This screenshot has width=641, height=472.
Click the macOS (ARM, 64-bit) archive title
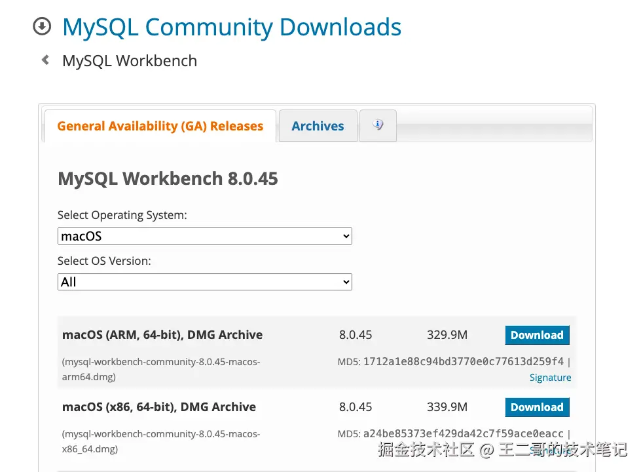pyautogui.click(x=162, y=335)
